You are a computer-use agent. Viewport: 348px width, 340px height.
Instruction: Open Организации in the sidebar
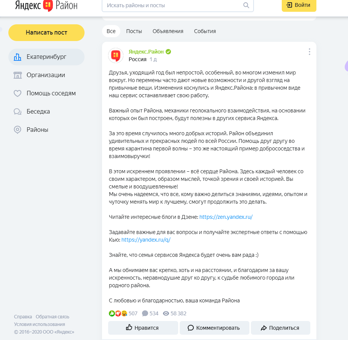tap(46, 75)
